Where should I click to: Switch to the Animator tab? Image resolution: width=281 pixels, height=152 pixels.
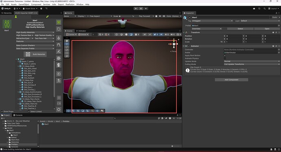(x=81, y=31)
